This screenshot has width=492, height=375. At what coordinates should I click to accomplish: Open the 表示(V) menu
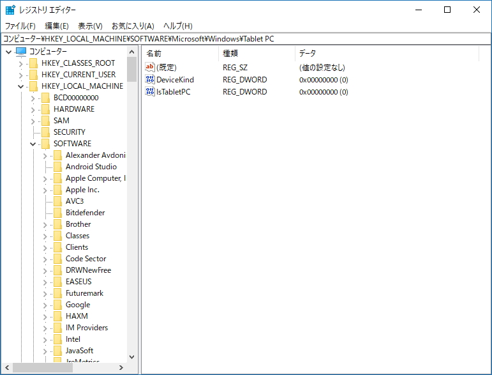91,26
